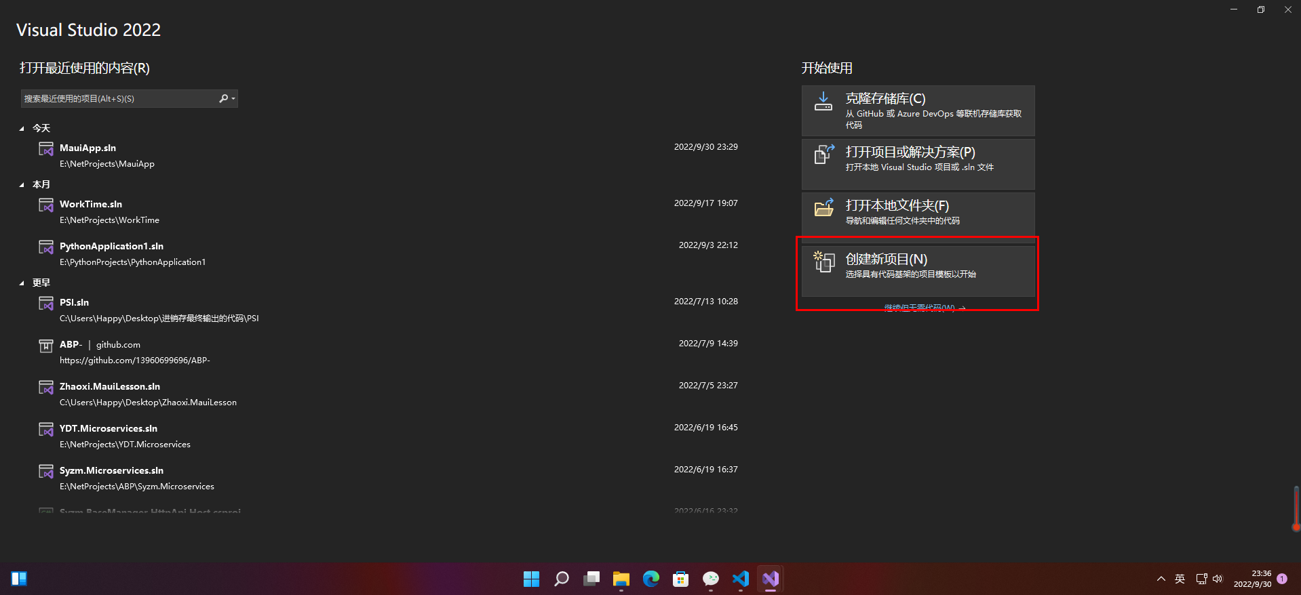The height and width of the screenshot is (595, 1301).
Task: Click the PythonApplication1.sln solution icon
Action: (x=46, y=247)
